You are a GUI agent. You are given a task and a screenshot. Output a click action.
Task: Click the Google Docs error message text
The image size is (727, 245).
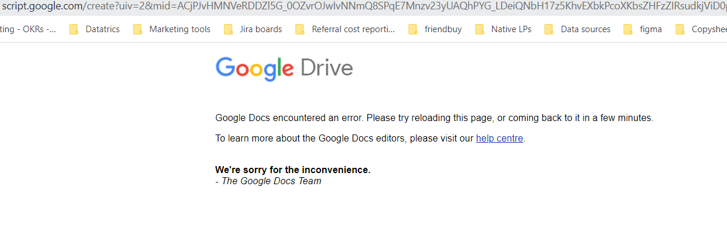(x=434, y=118)
